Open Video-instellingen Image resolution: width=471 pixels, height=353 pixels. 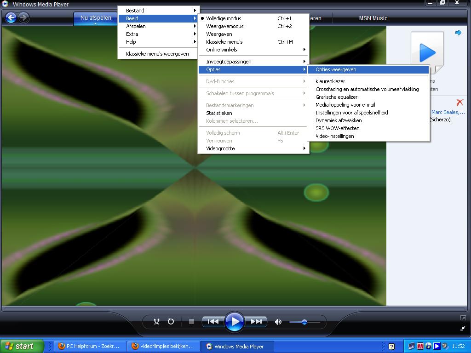(368, 136)
